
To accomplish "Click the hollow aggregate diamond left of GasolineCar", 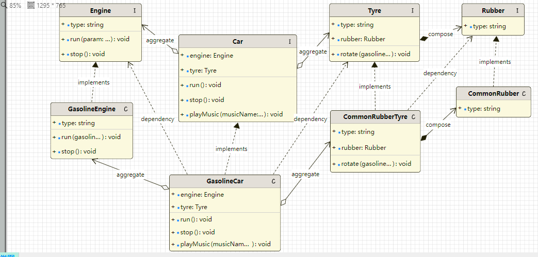I will click(x=165, y=186).
